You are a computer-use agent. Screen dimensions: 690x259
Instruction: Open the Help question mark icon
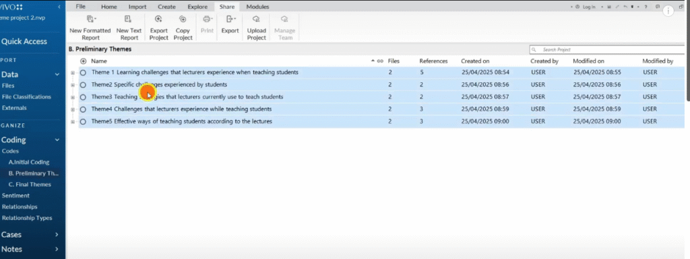click(646, 7)
